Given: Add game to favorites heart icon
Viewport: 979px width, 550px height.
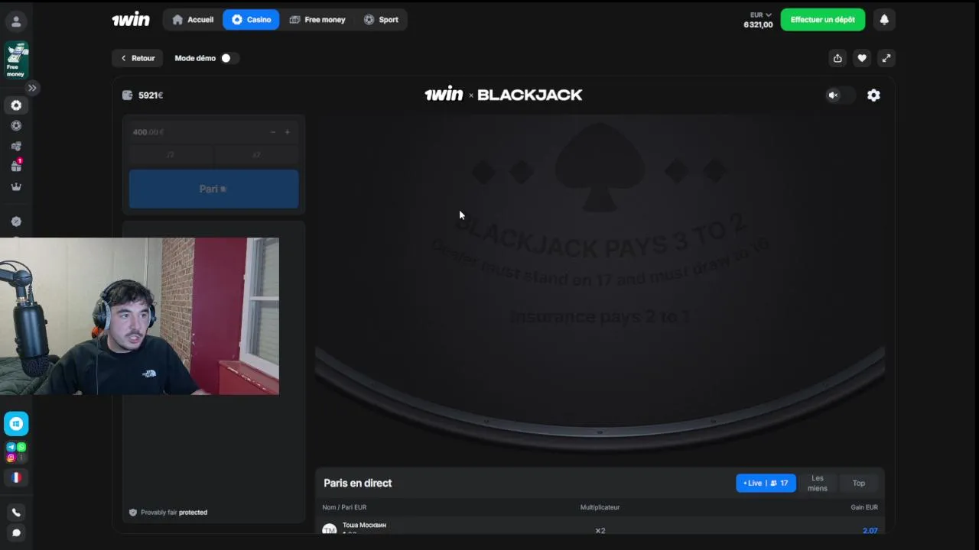Looking at the screenshot, I should pyautogui.click(x=862, y=58).
